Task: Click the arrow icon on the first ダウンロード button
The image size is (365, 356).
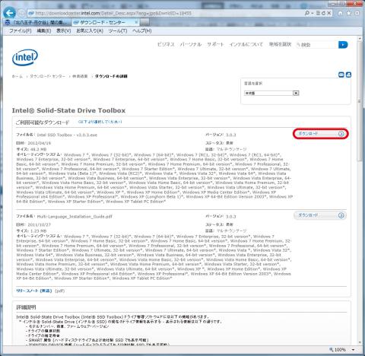Action: click(x=341, y=134)
